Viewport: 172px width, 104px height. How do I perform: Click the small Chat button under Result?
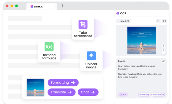[123, 95]
